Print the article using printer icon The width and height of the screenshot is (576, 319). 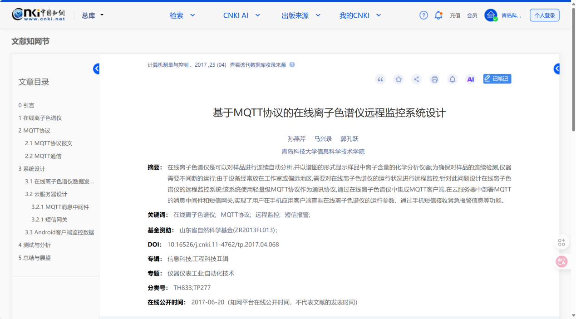(434, 79)
